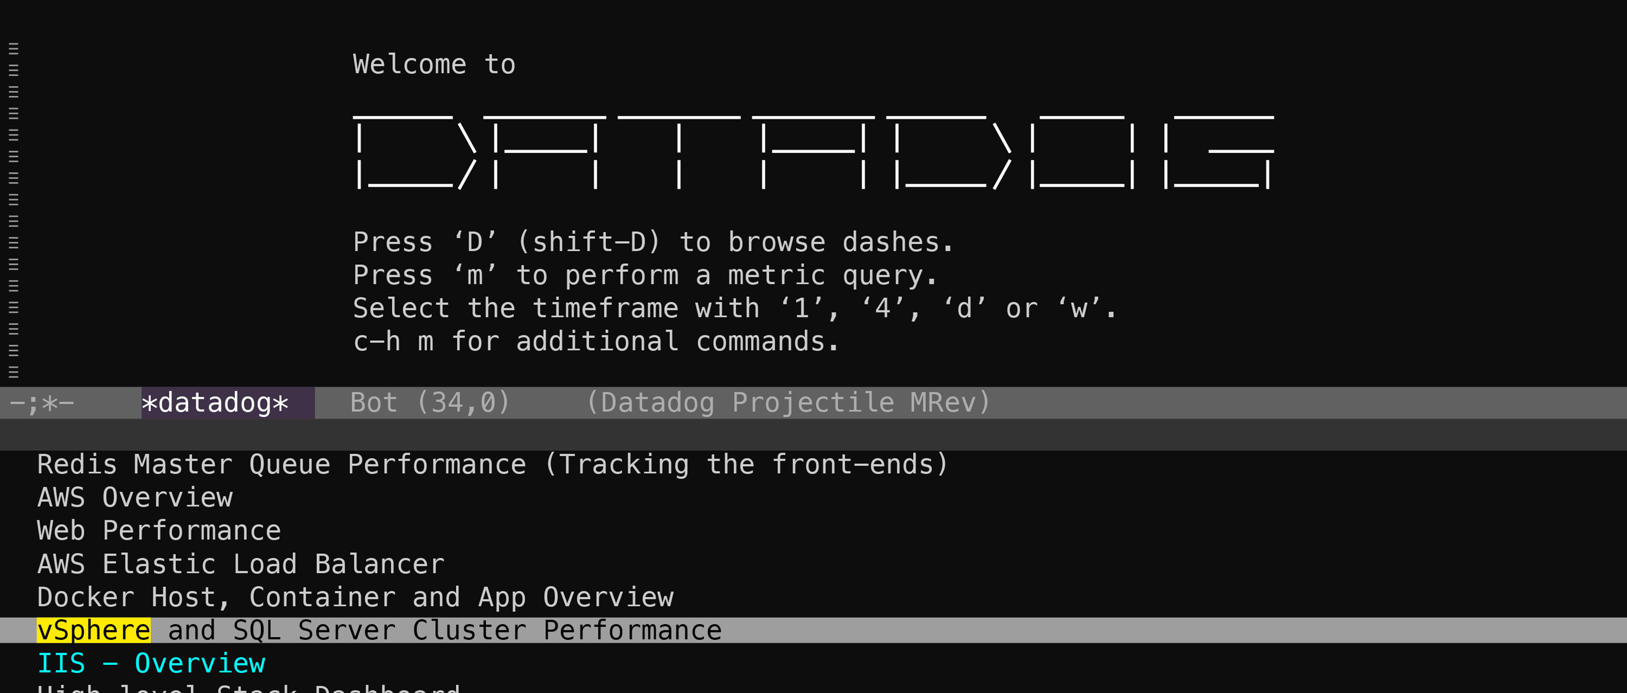
Task: Open the IIS - Overview dashboard
Action: coord(152,662)
